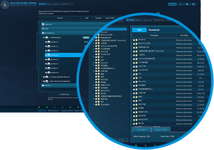Screen dimensions: 214x150
Task: Switch to the Content Search tab
Action: tap(160, 130)
